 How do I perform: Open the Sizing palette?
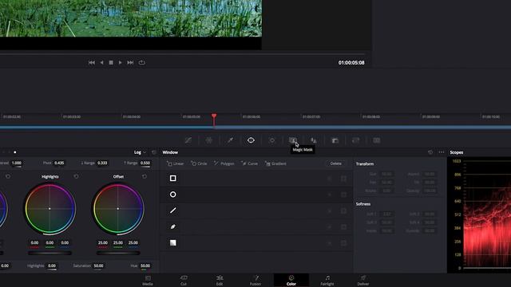[355, 140]
